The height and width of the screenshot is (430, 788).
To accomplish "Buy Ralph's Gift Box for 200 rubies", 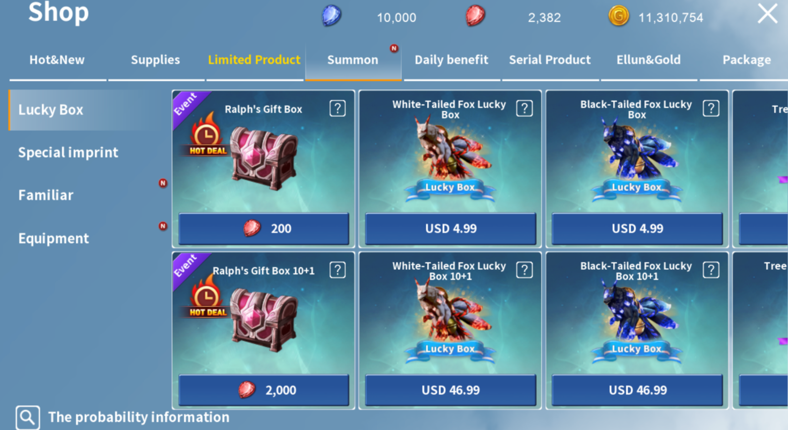I will [x=263, y=228].
